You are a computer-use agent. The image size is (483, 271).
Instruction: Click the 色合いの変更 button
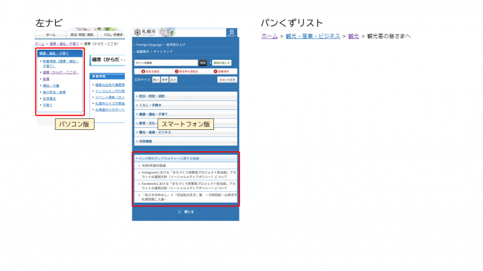[x=227, y=80]
